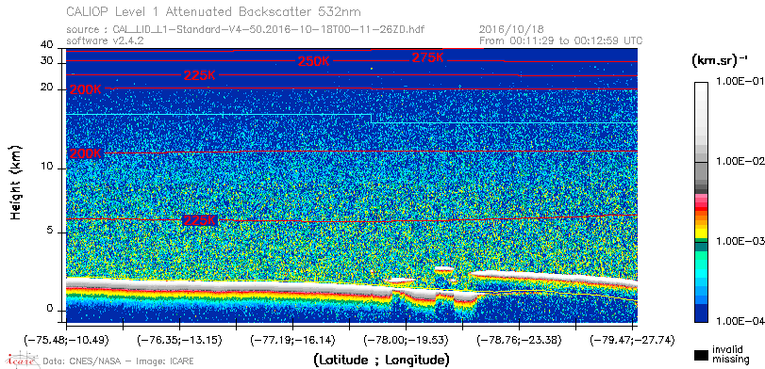
Task: Click the '10' height axis tick
Action: point(47,167)
